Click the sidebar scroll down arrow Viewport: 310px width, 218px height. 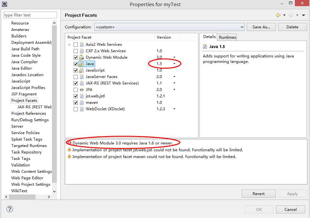click(x=55, y=191)
